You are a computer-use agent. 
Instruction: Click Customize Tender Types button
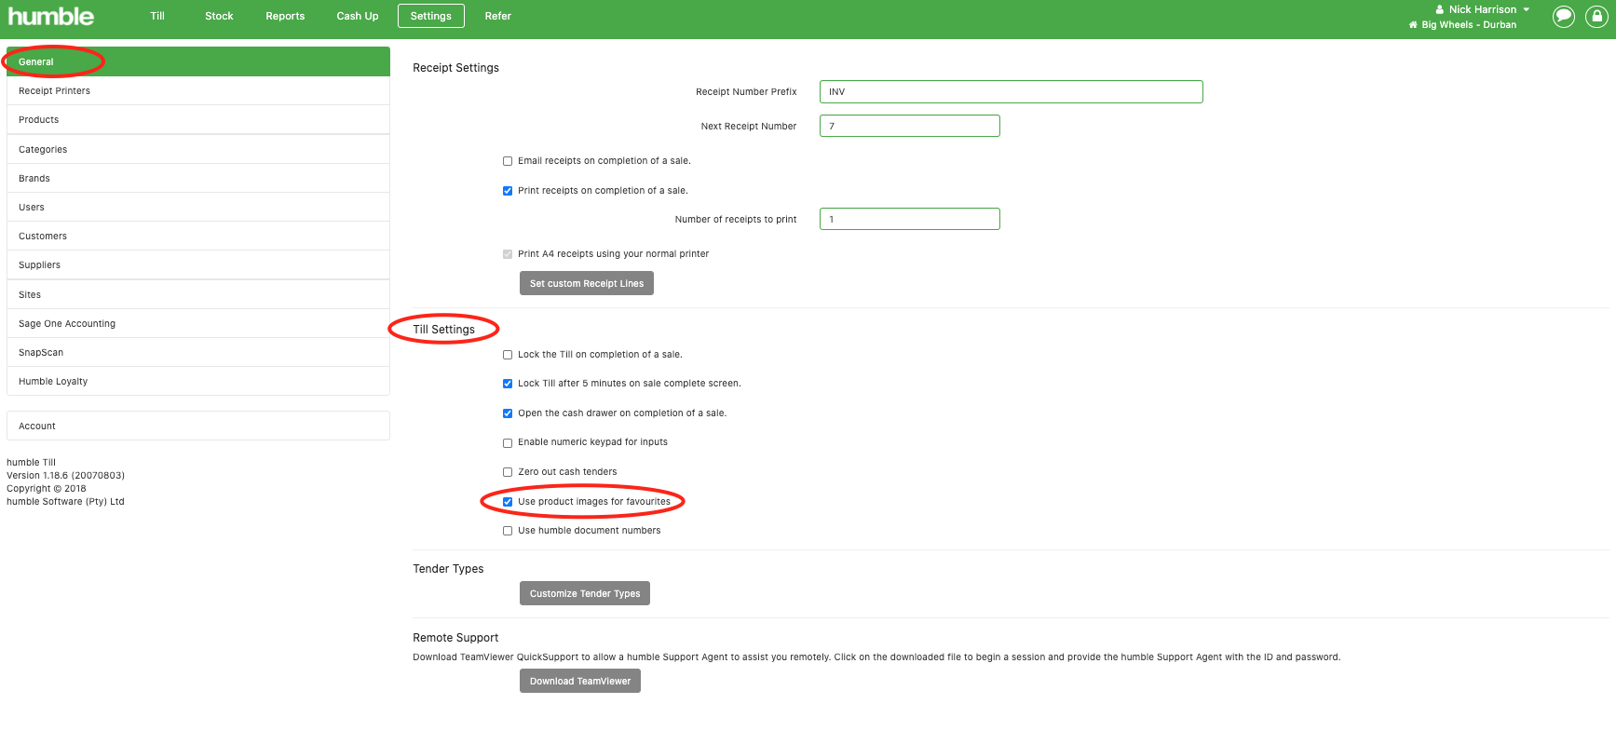click(585, 593)
